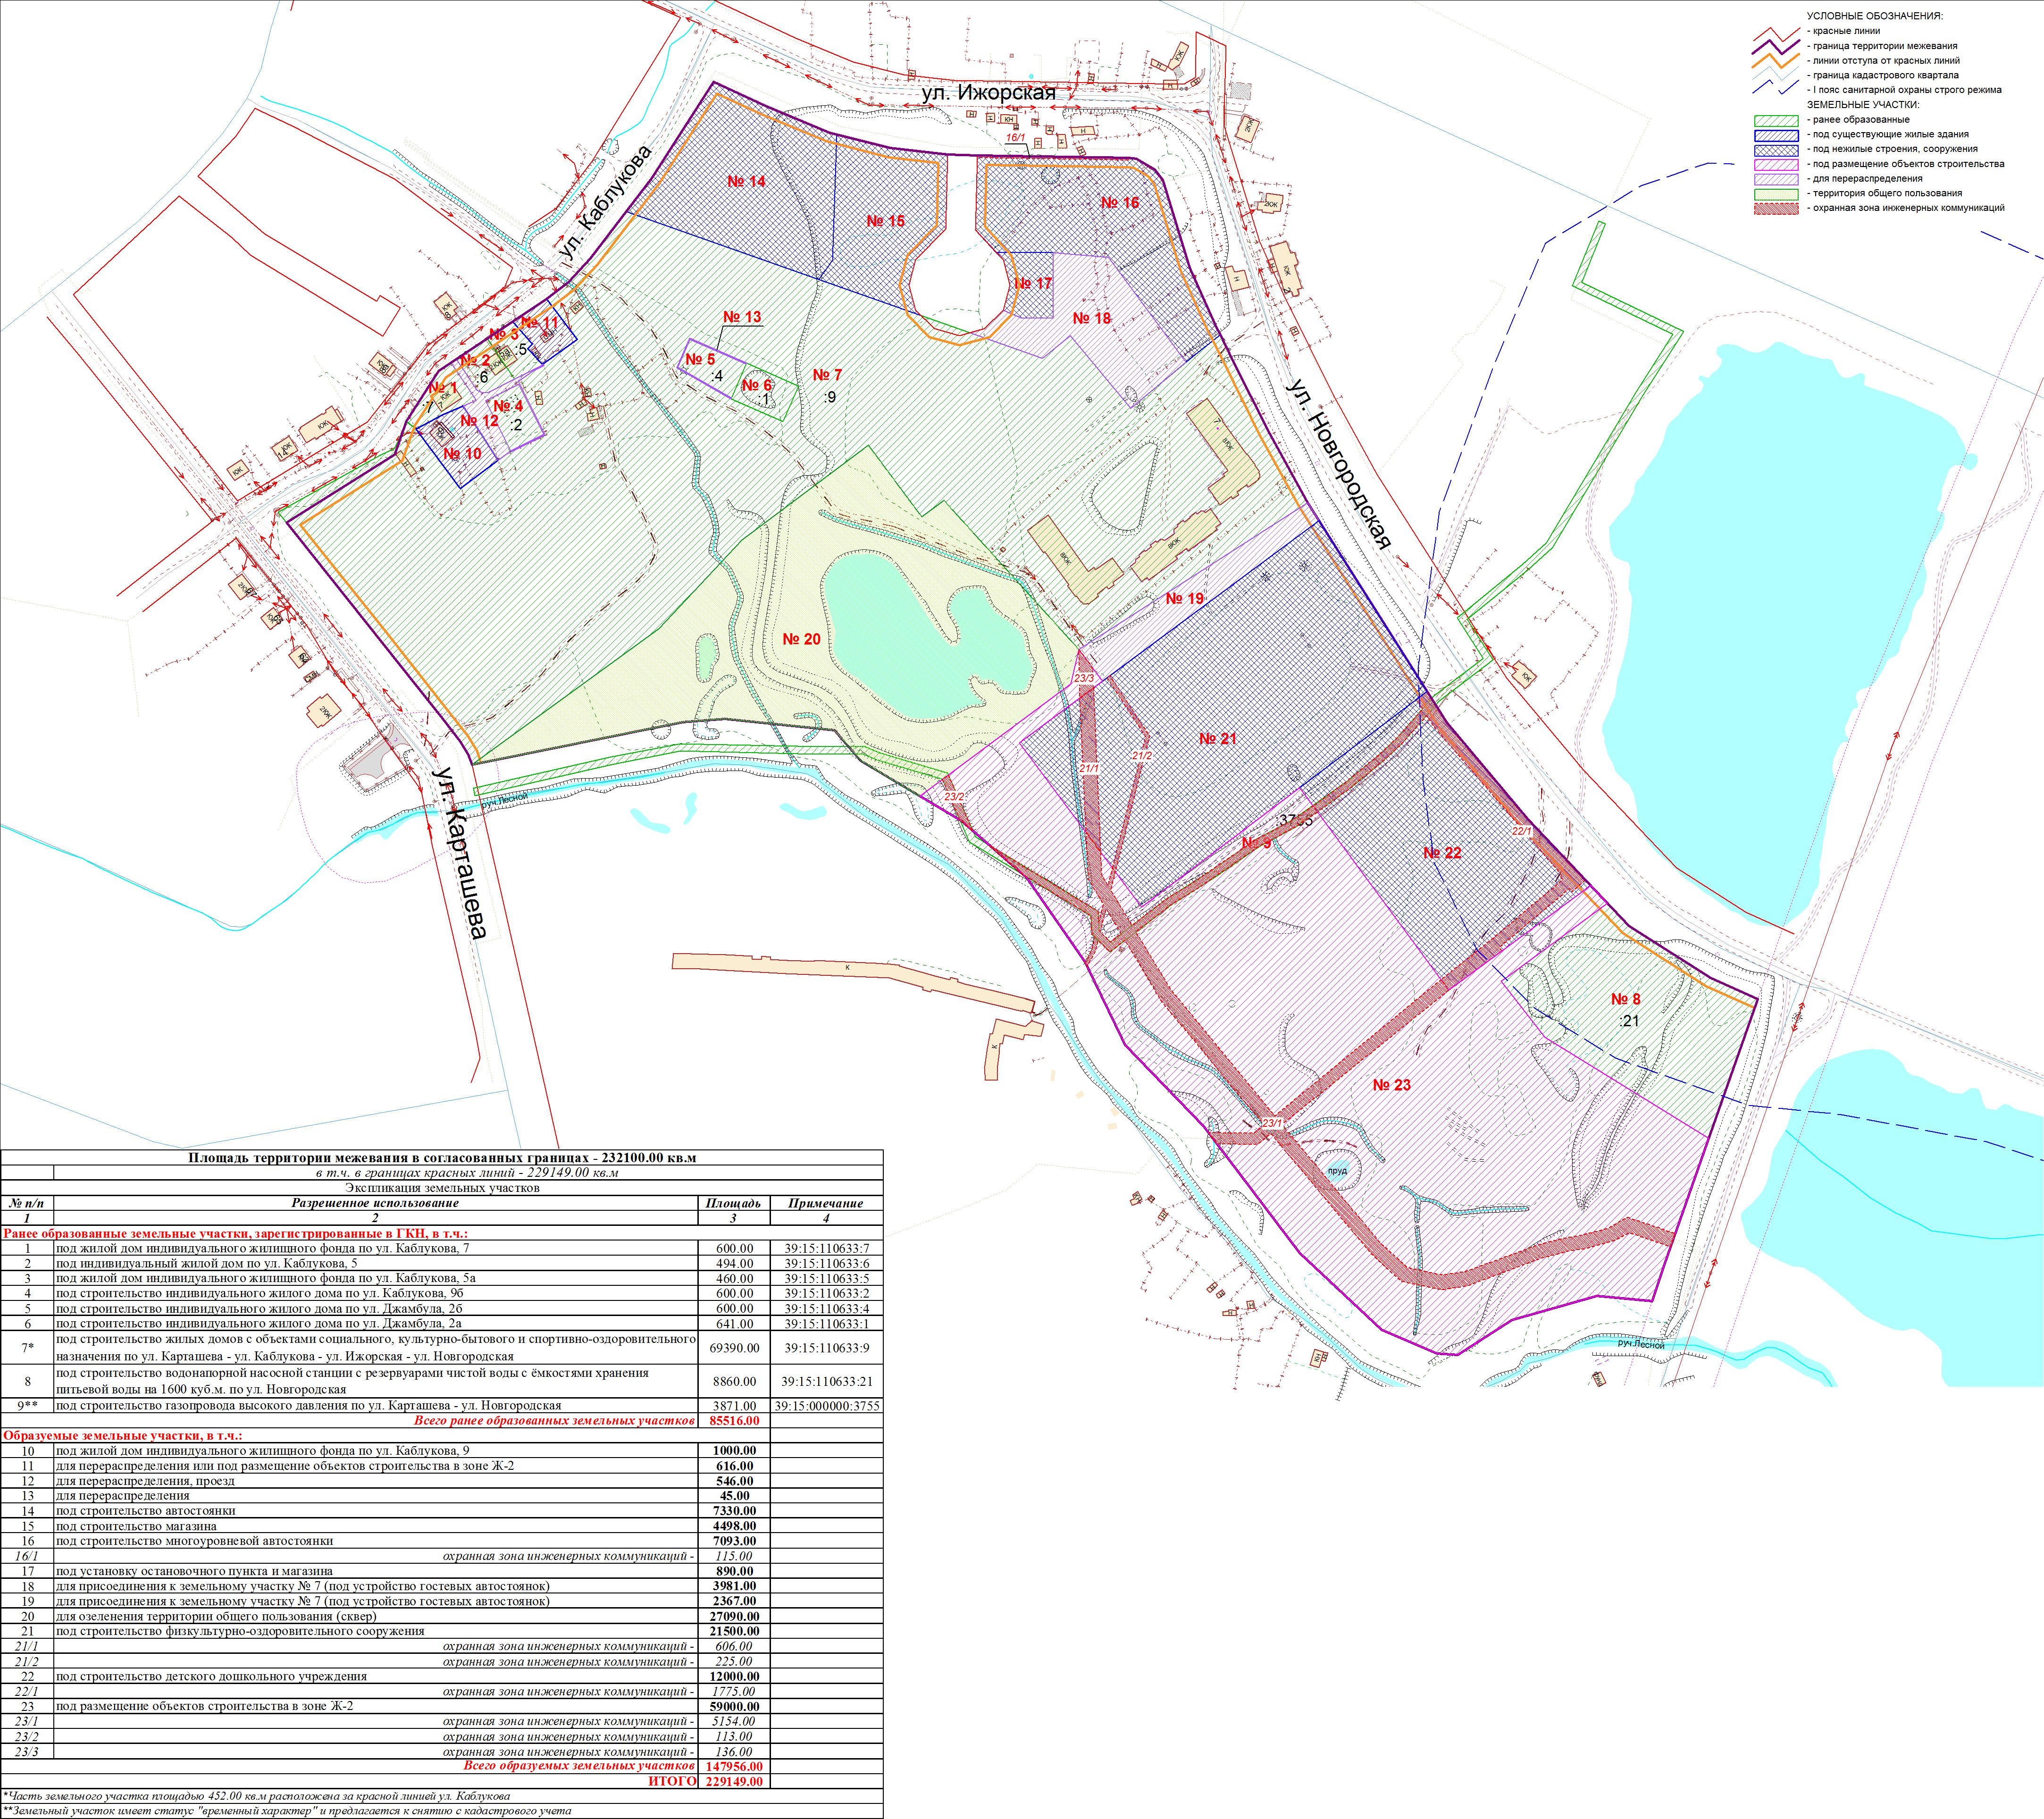2044x1819 pixels.
Task: Click the 'ул. Новгородская' street label
Action: pos(1340,464)
